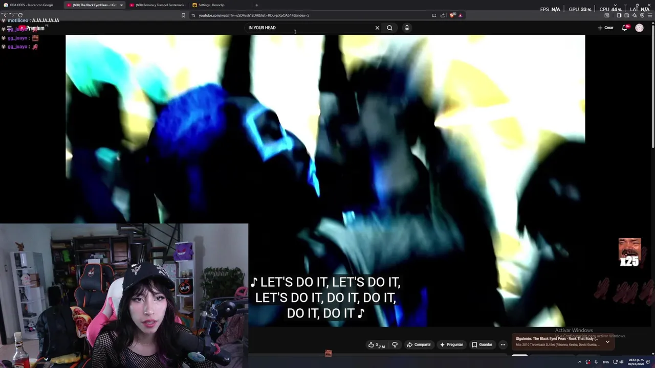
Task: Switch input language from ENG
Action: coord(606,362)
